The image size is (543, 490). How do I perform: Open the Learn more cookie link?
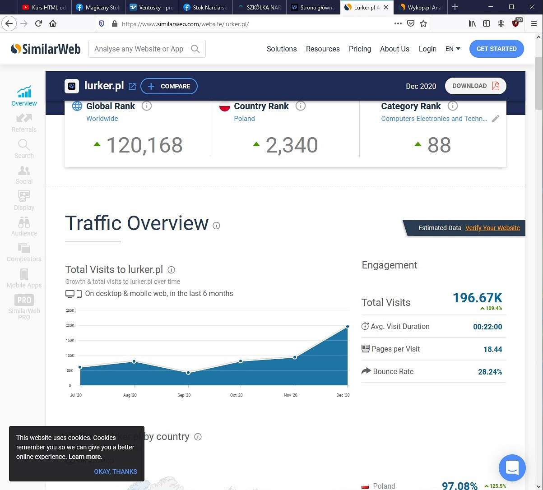coord(85,457)
